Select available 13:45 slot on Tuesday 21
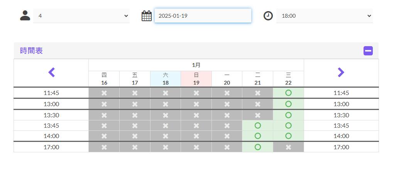 (x=257, y=125)
